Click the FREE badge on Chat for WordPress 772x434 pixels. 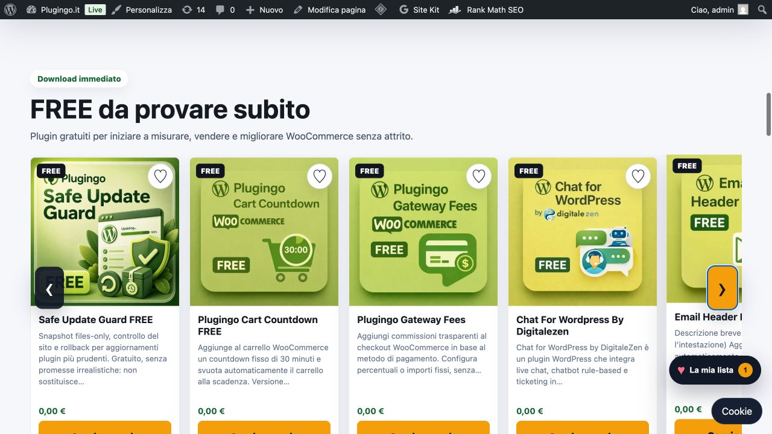click(529, 171)
